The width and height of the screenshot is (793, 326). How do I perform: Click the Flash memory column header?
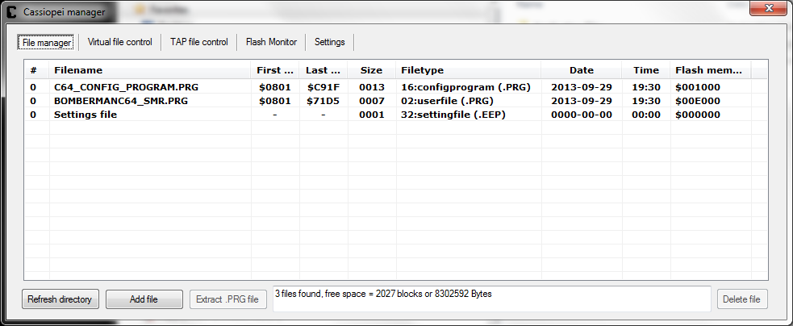708,70
